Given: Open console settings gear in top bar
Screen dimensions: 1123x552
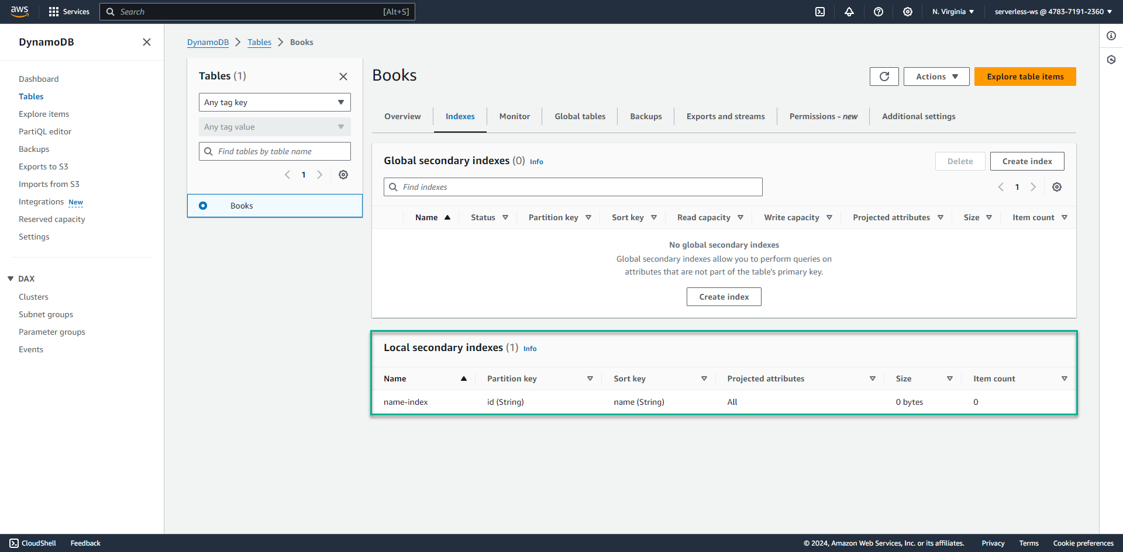Looking at the screenshot, I should (x=908, y=12).
